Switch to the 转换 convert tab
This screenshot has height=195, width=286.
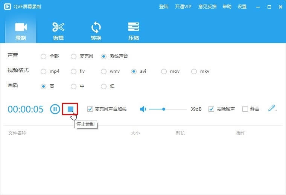click(96, 31)
